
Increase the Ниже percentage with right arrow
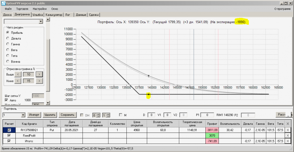click(39, 81)
